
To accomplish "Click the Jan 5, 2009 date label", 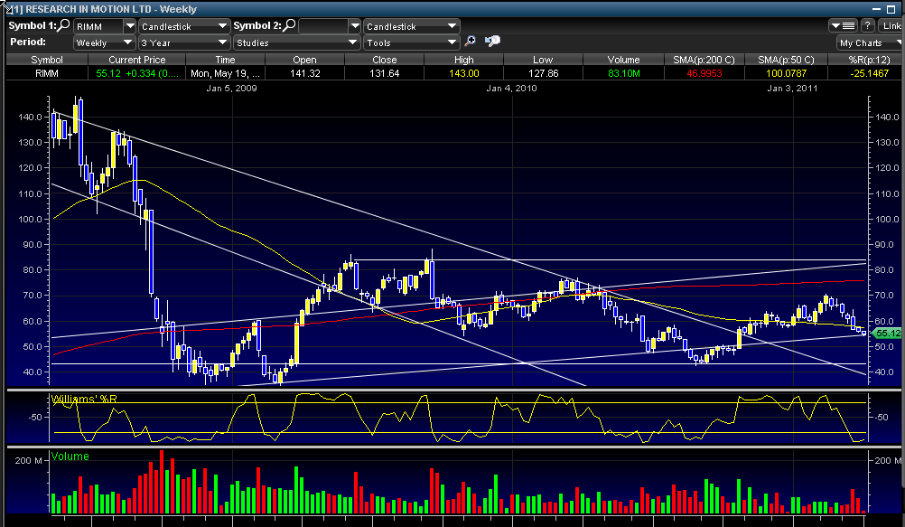I will tap(231, 88).
